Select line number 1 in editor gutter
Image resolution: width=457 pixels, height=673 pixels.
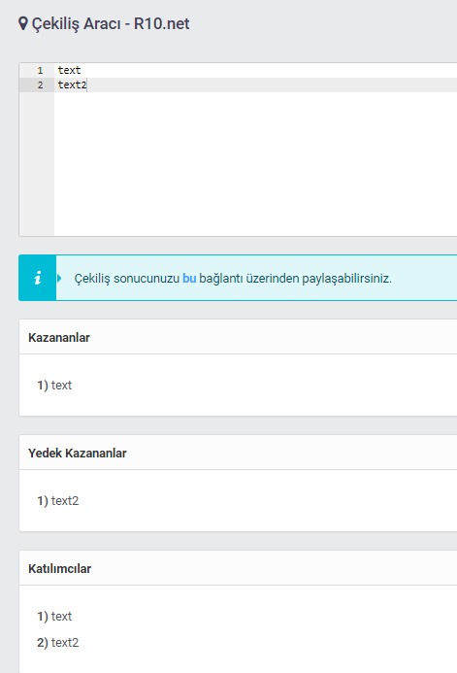[x=40, y=70]
